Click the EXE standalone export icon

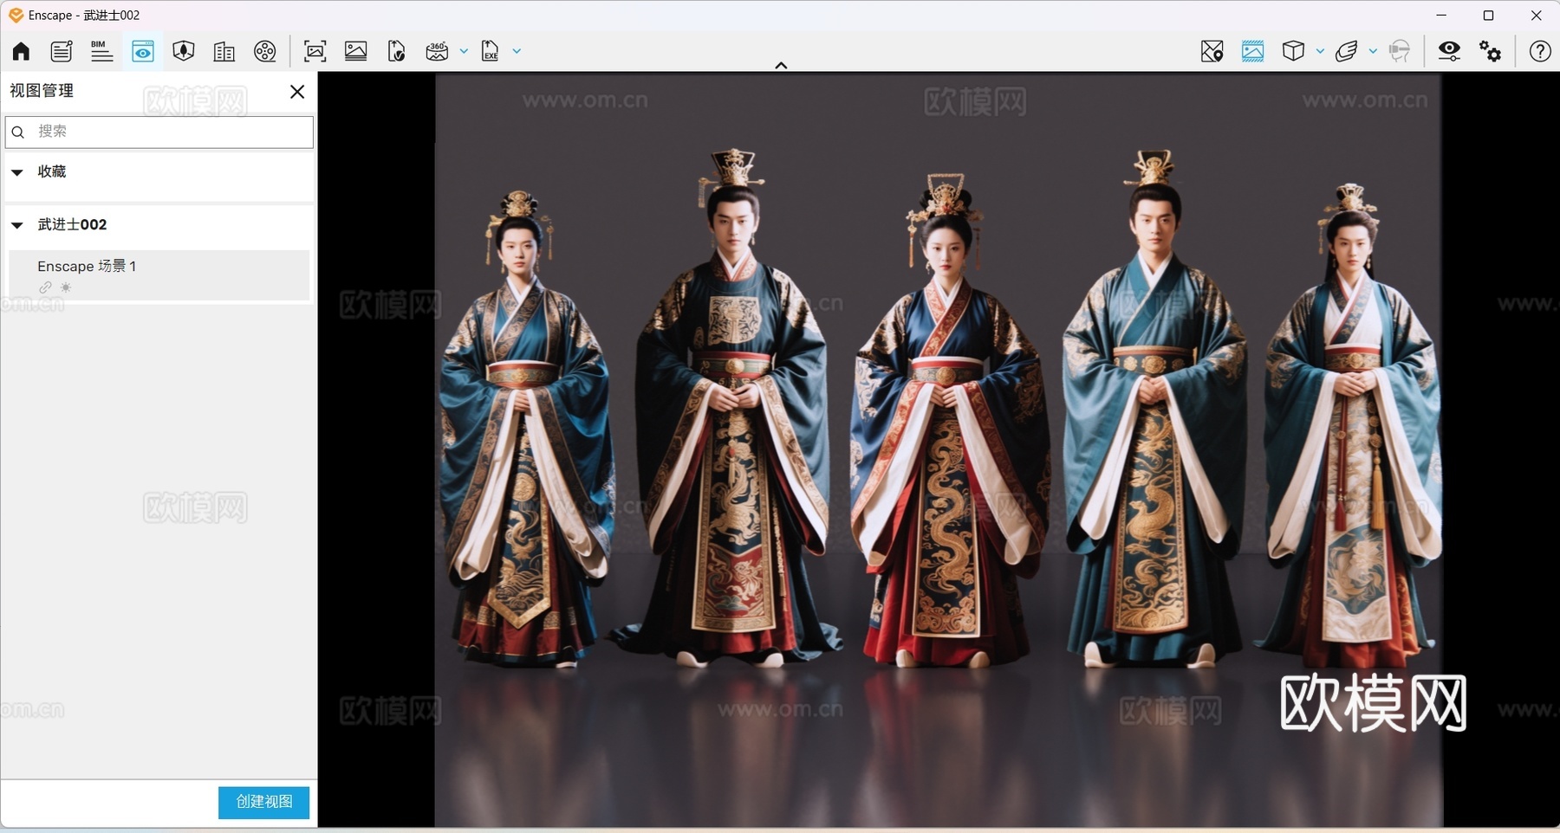[x=491, y=51]
